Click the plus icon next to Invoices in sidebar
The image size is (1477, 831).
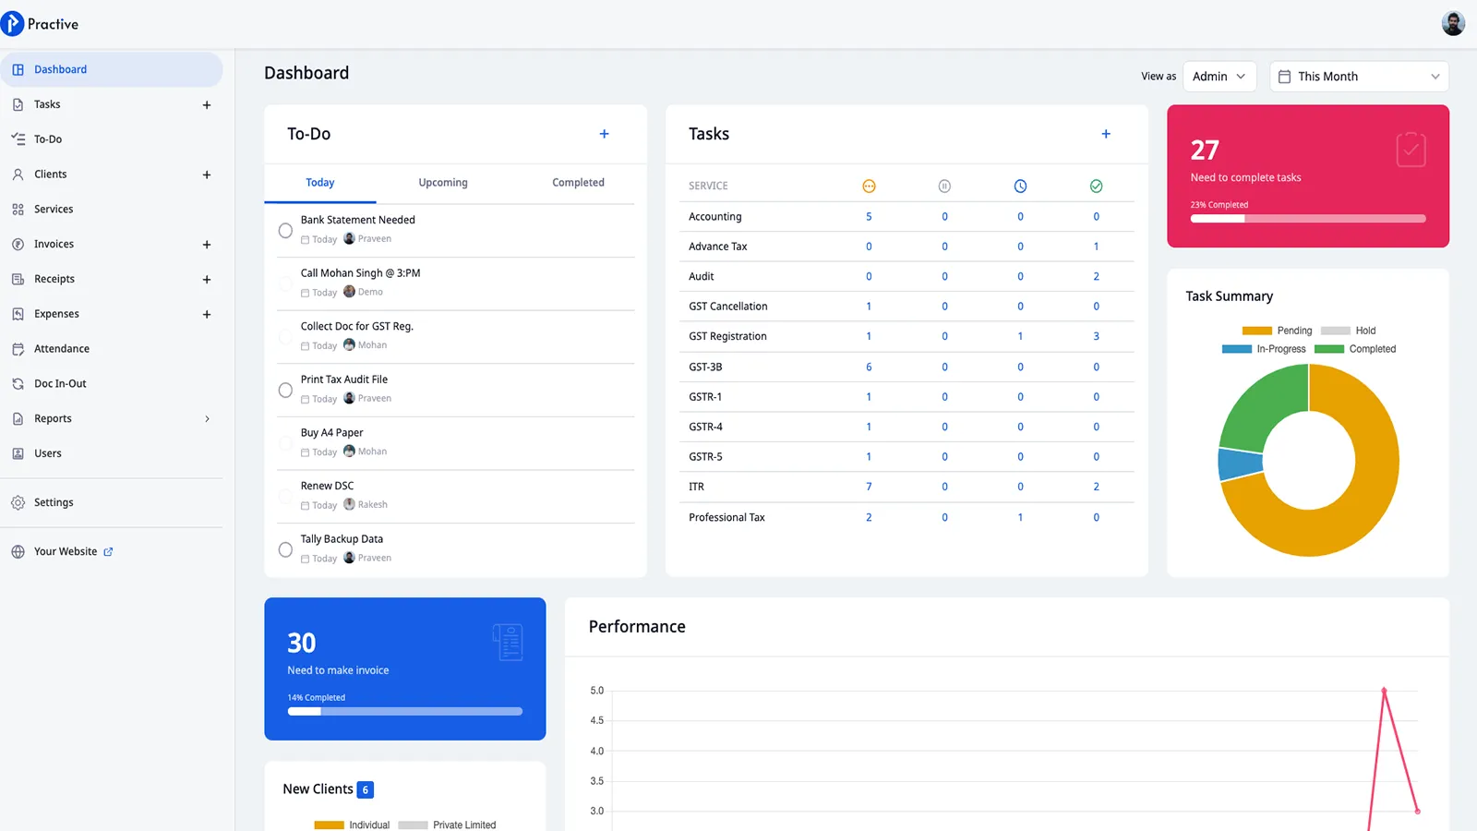[x=207, y=245]
